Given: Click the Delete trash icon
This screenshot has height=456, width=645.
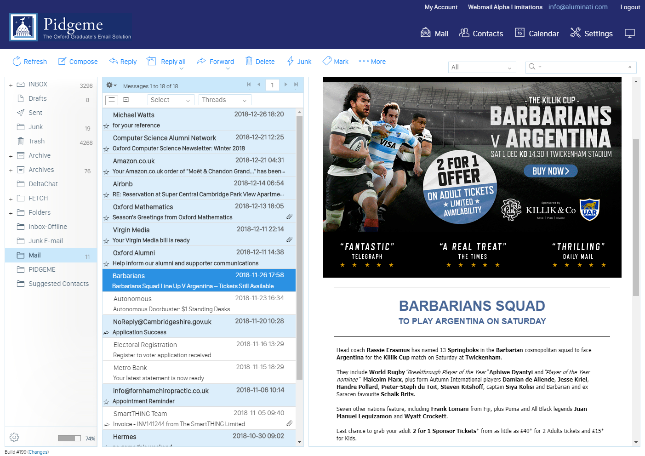Looking at the screenshot, I should [249, 61].
